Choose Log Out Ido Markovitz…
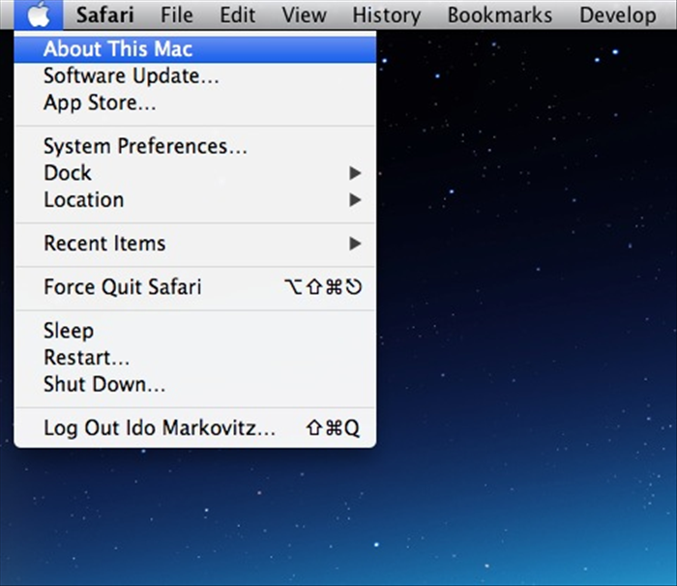677x586 pixels. pos(195,428)
